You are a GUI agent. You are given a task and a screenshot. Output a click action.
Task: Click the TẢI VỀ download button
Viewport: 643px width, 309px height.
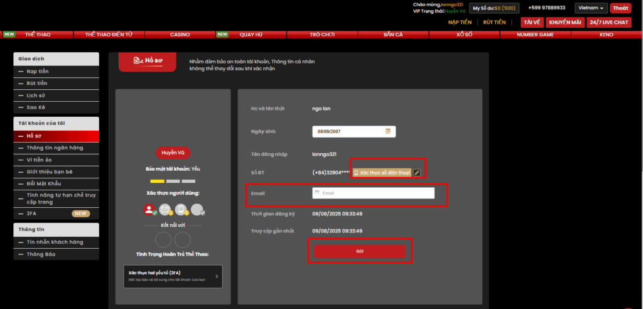click(532, 22)
